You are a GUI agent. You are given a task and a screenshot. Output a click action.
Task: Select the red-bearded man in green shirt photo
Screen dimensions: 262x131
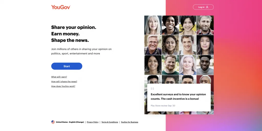point(170,65)
